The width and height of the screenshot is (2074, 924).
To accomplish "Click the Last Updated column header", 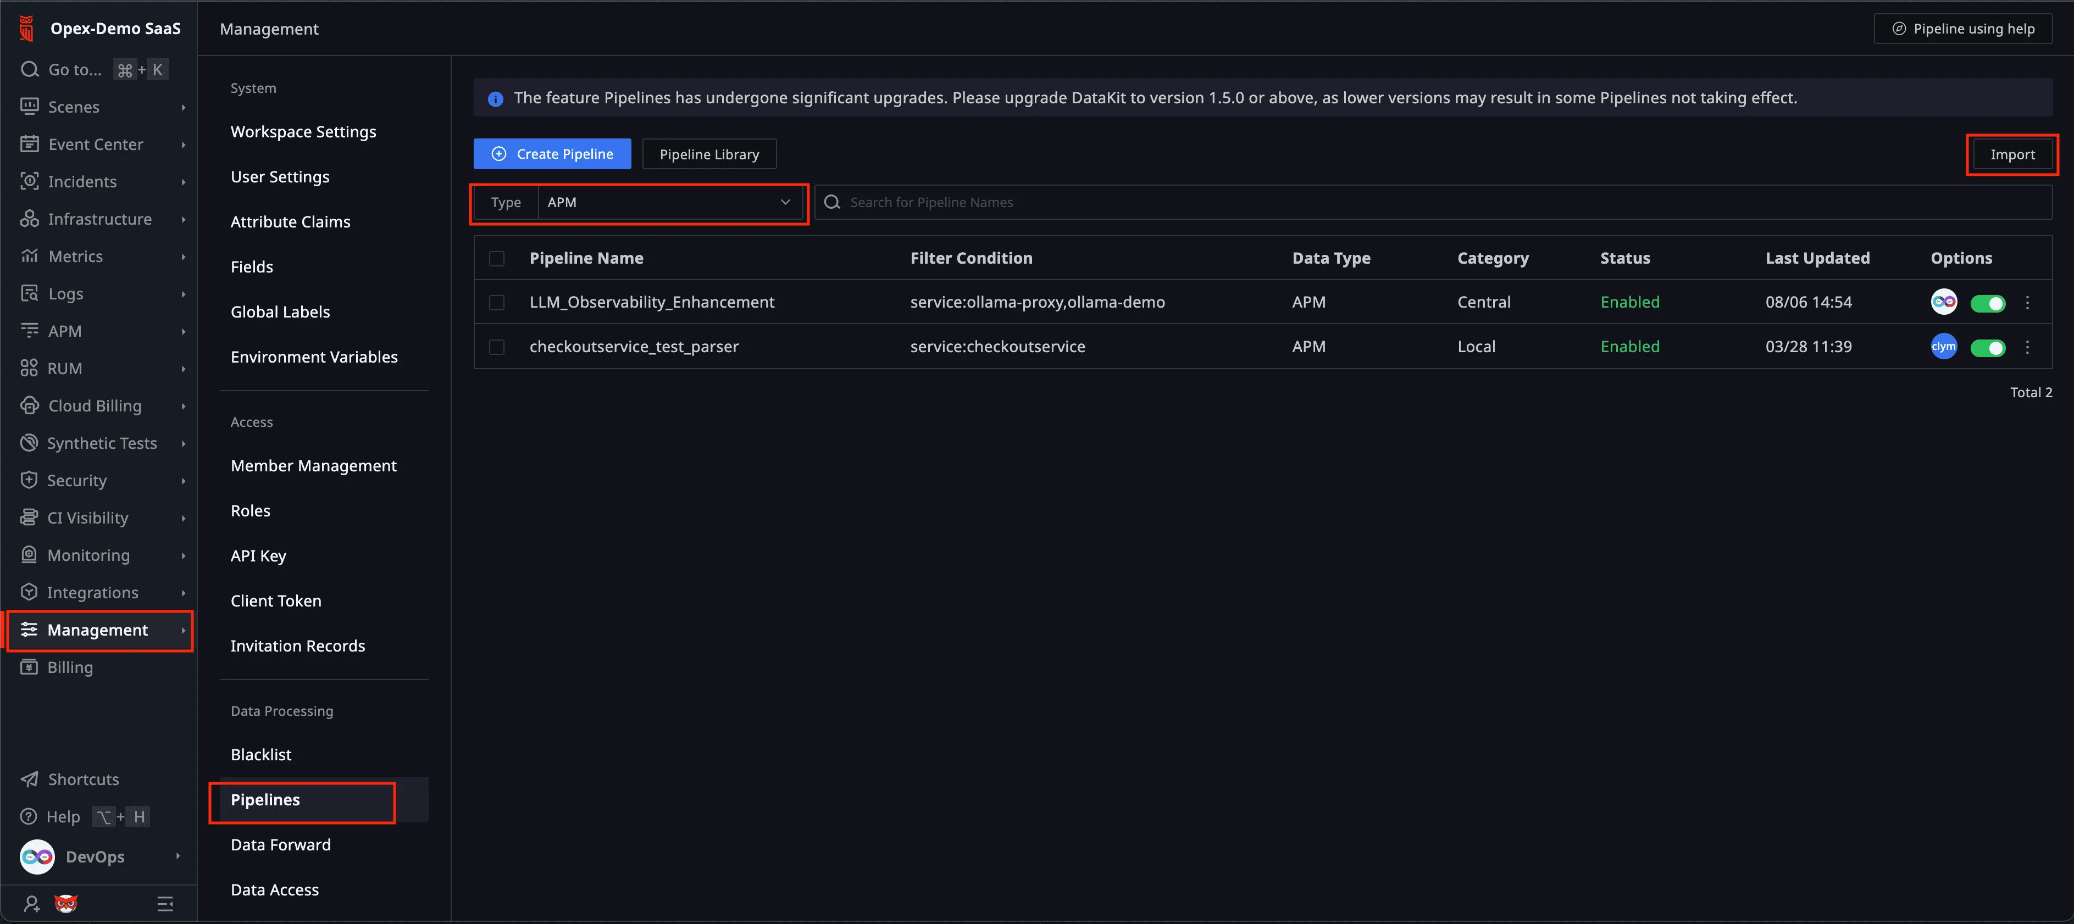I will 1817,258.
